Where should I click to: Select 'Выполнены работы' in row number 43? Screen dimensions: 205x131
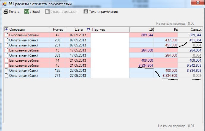click(x=24, y=50)
